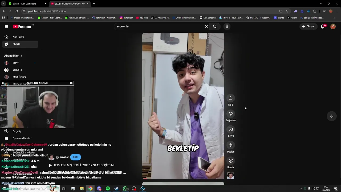This screenshot has width=341, height=192.
Task: Open the YouTube hamburger guide menu
Action: pos(6,26)
